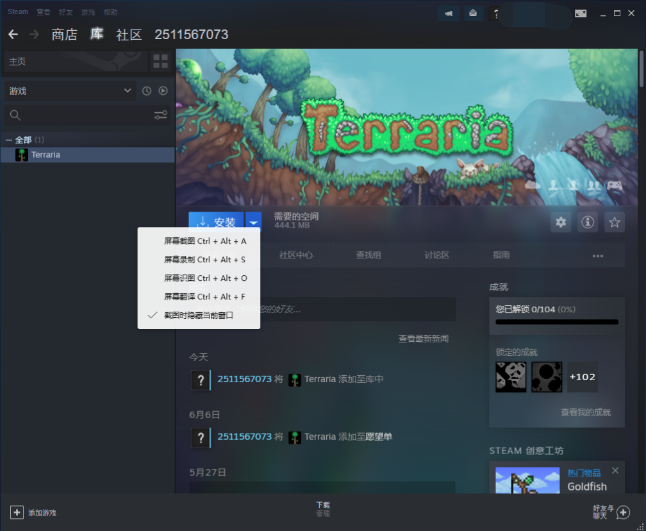Open the 查看 menu
The image size is (646, 531).
[x=44, y=12]
